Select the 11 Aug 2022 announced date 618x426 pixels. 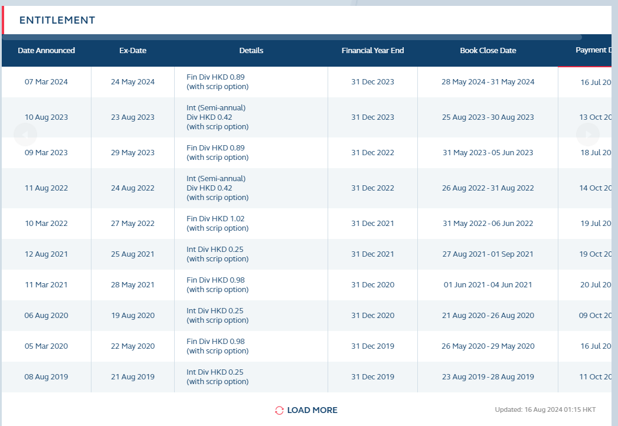click(46, 188)
